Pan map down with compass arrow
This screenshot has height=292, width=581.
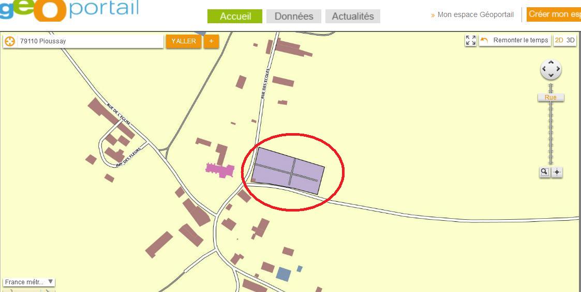click(550, 76)
